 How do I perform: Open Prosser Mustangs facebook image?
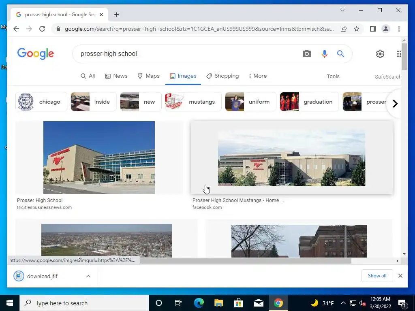291,158
